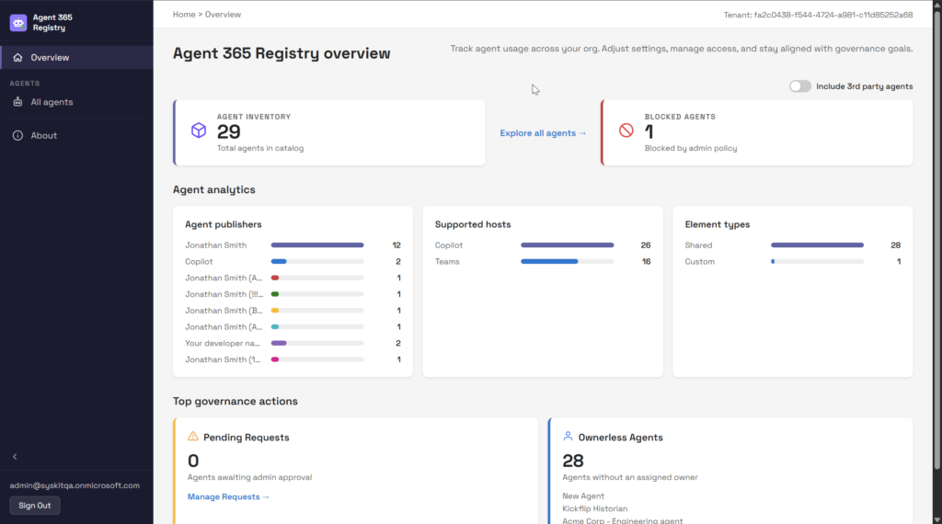The image size is (942, 524).
Task: Click the Overview breadcrumb text
Action: pos(223,15)
